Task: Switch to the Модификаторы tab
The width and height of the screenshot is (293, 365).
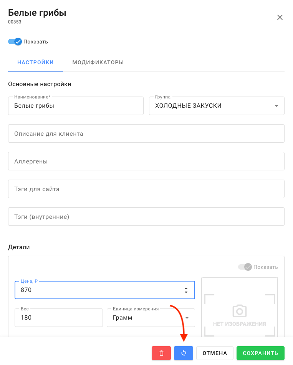Action: 98,62
